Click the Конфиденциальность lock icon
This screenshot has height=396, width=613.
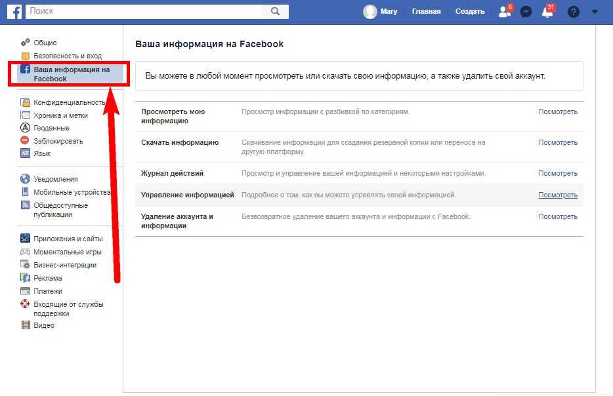click(25, 102)
